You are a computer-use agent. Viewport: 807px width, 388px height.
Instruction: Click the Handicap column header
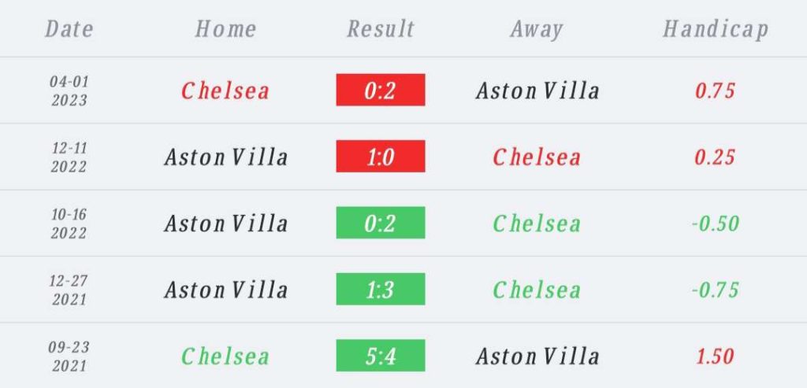pyautogui.click(x=716, y=30)
